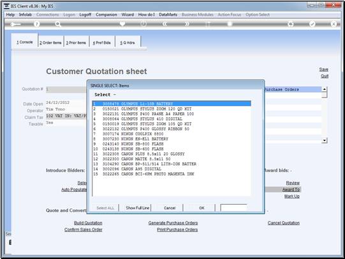The image size is (345, 259).
Task: Click the Save link
Action: tap(324, 70)
